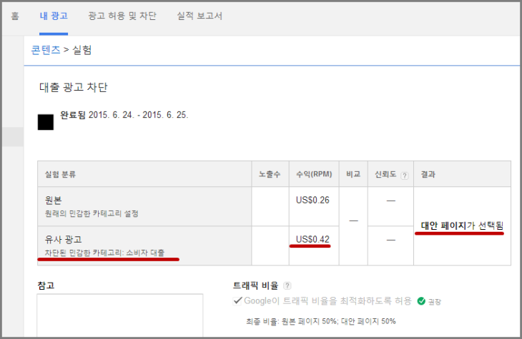Click the help icon beside 트래픽 비율
Image resolution: width=522 pixels, height=339 pixels.
click(x=287, y=285)
